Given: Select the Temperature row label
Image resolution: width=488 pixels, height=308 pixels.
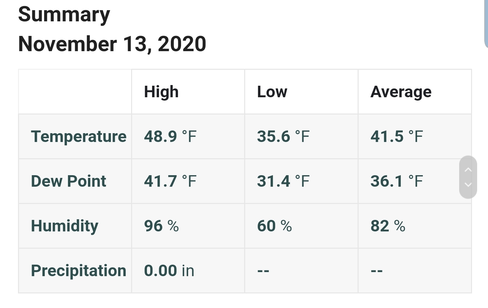Looking at the screenshot, I should [79, 137].
